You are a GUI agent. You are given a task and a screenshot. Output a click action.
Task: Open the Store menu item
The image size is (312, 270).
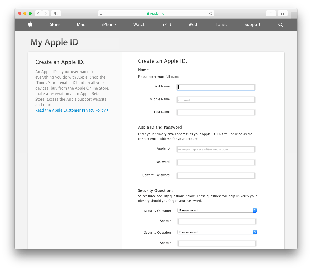point(54,24)
